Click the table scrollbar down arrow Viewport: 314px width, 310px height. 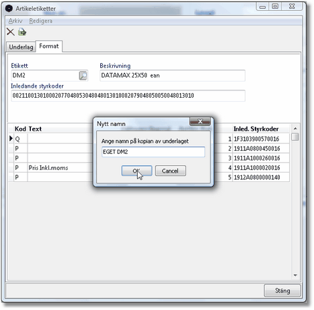(295, 275)
